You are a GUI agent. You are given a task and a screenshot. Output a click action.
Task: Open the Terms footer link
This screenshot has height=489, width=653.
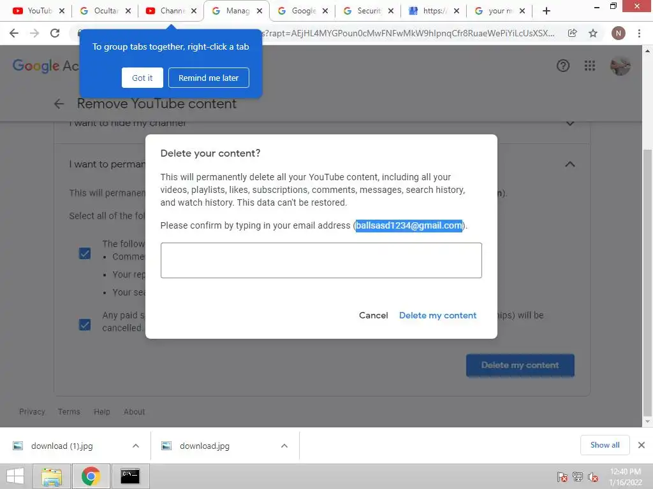69,412
